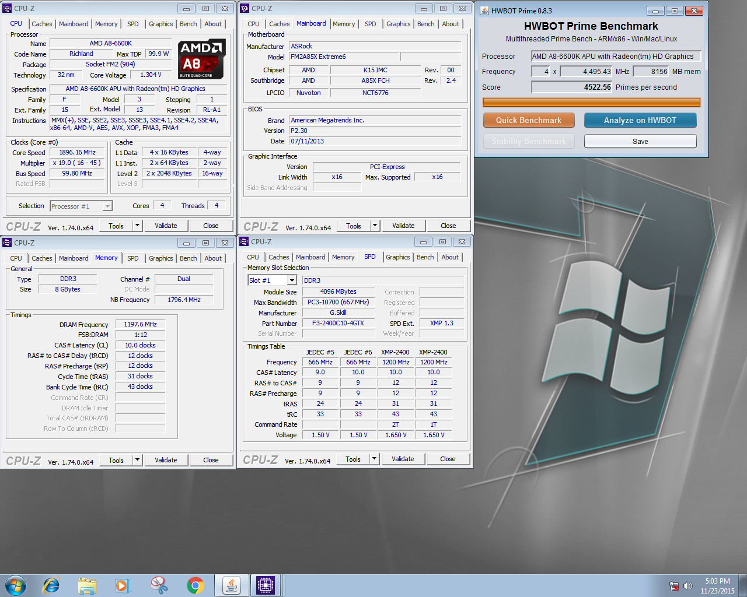This screenshot has width=747, height=597.
Task: Select the Multiplier value x 19.0
Action: pyautogui.click(x=77, y=163)
